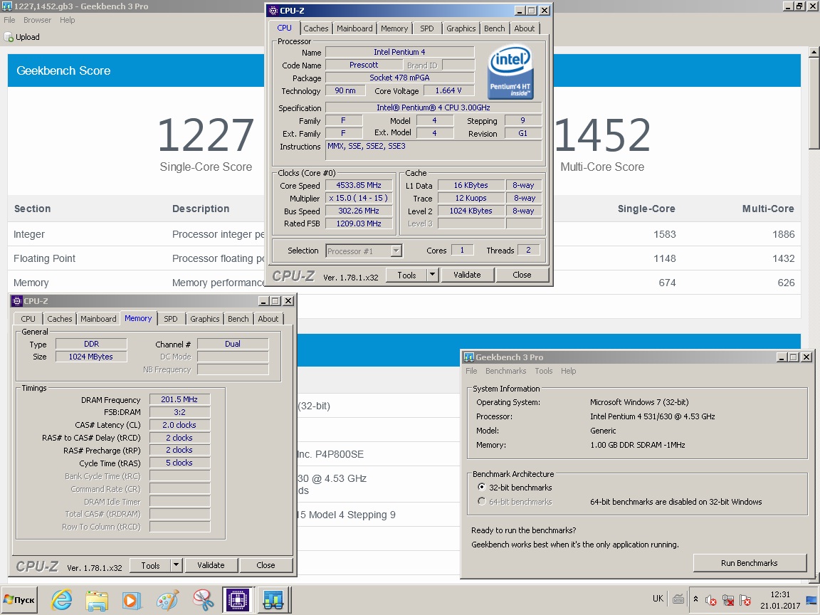The height and width of the screenshot is (615, 820).
Task: Open Windows Explorer folder icon in taskbar
Action: (x=98, y=600)
